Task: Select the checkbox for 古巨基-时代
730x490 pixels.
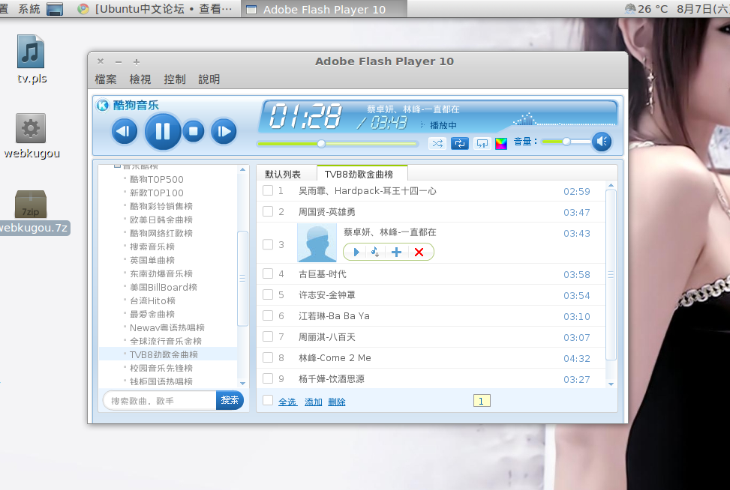Action: pos(268,273)
